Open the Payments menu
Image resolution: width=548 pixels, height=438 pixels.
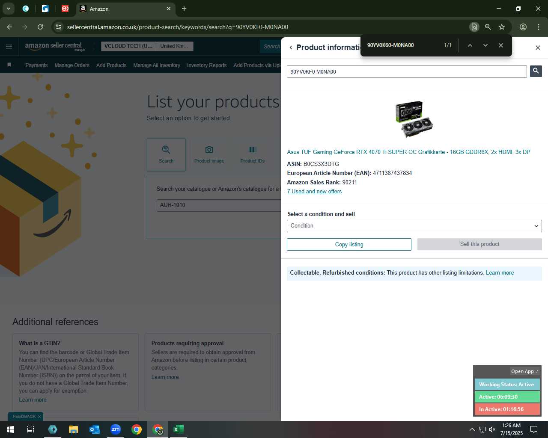[36, 65]
